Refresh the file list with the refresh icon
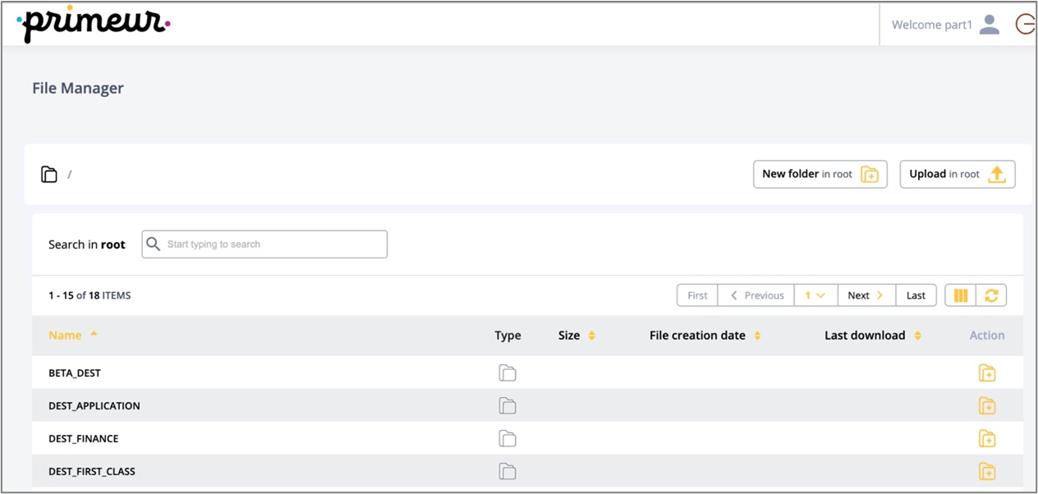1038x494 pixels. 991,295
